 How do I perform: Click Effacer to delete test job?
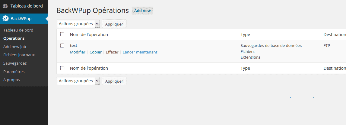[x=112, y=52]
